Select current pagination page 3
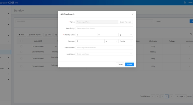Viewport: 193px width, 105px height. coord(167,96)
